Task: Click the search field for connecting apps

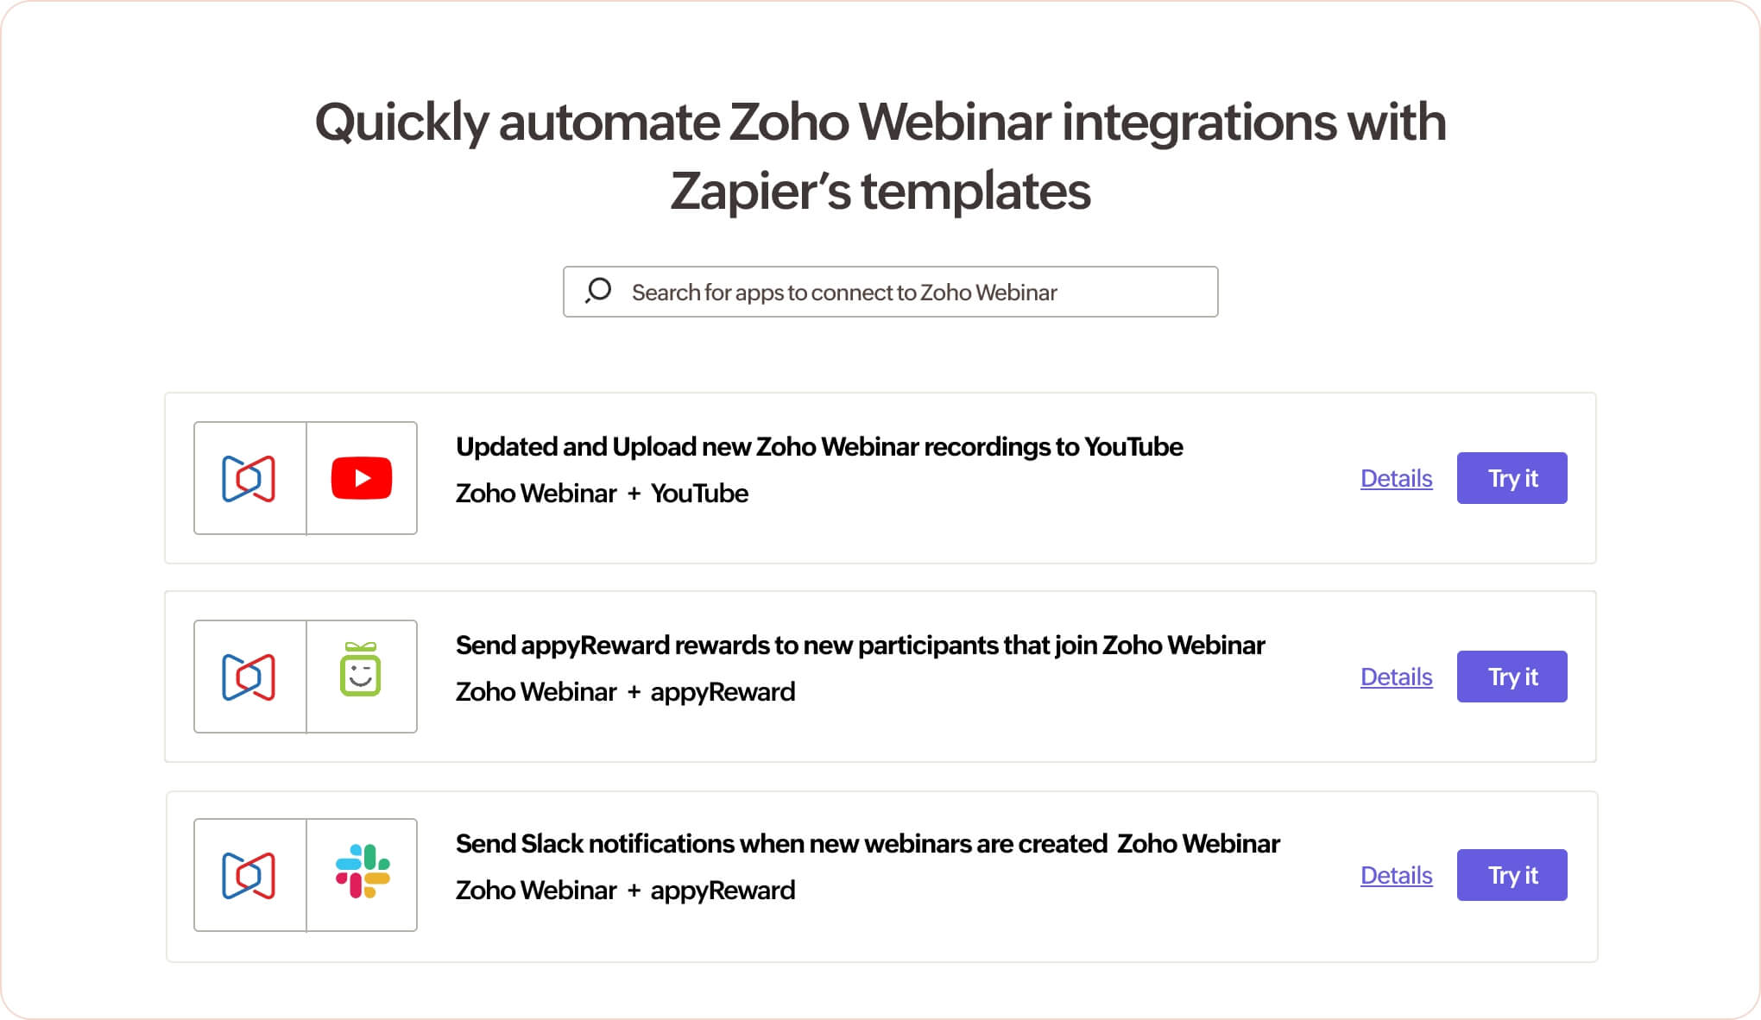Action: click(889, 292)
